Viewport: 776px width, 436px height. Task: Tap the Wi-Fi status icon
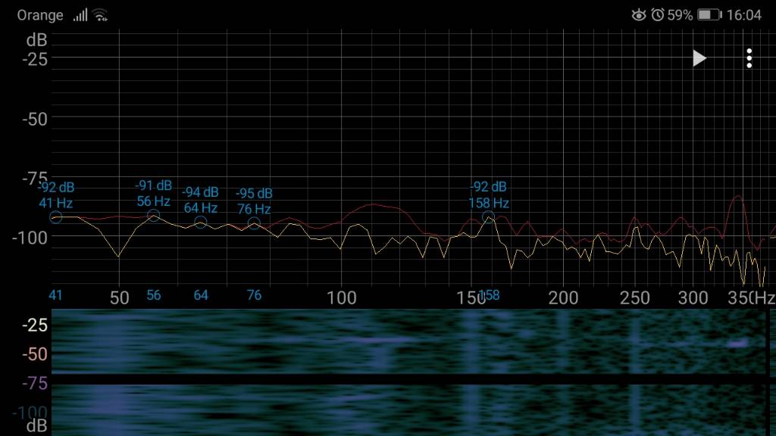[100, 15]
